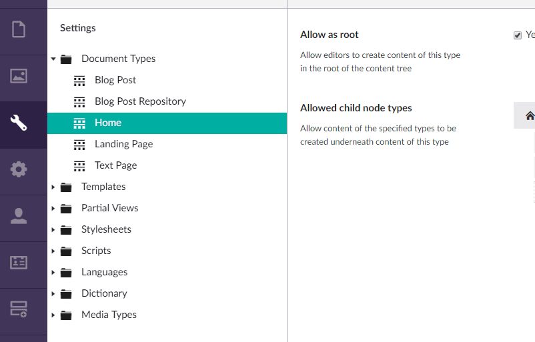
Task: Open the Users person icon section
Action: click(x=19, y=215)
